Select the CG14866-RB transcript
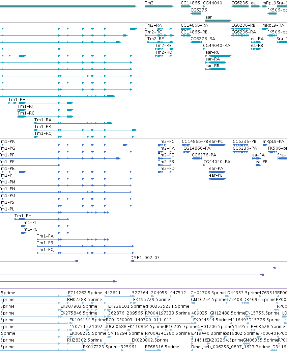This screenshot has width=287, height=352. (186, 35)
